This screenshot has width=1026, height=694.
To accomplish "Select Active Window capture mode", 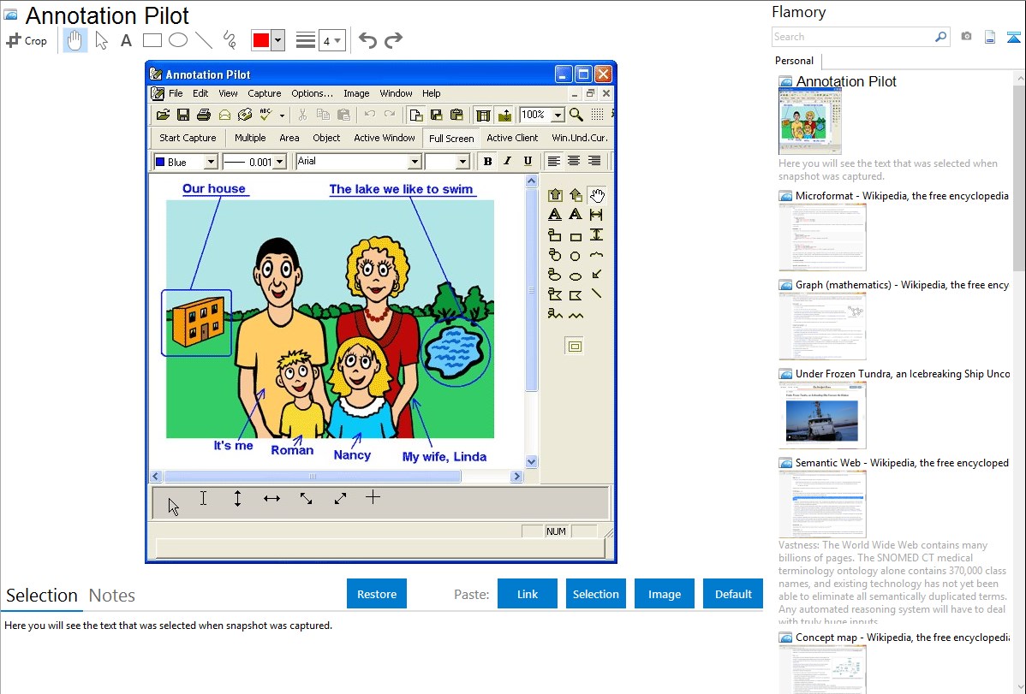I will point(385,138).
